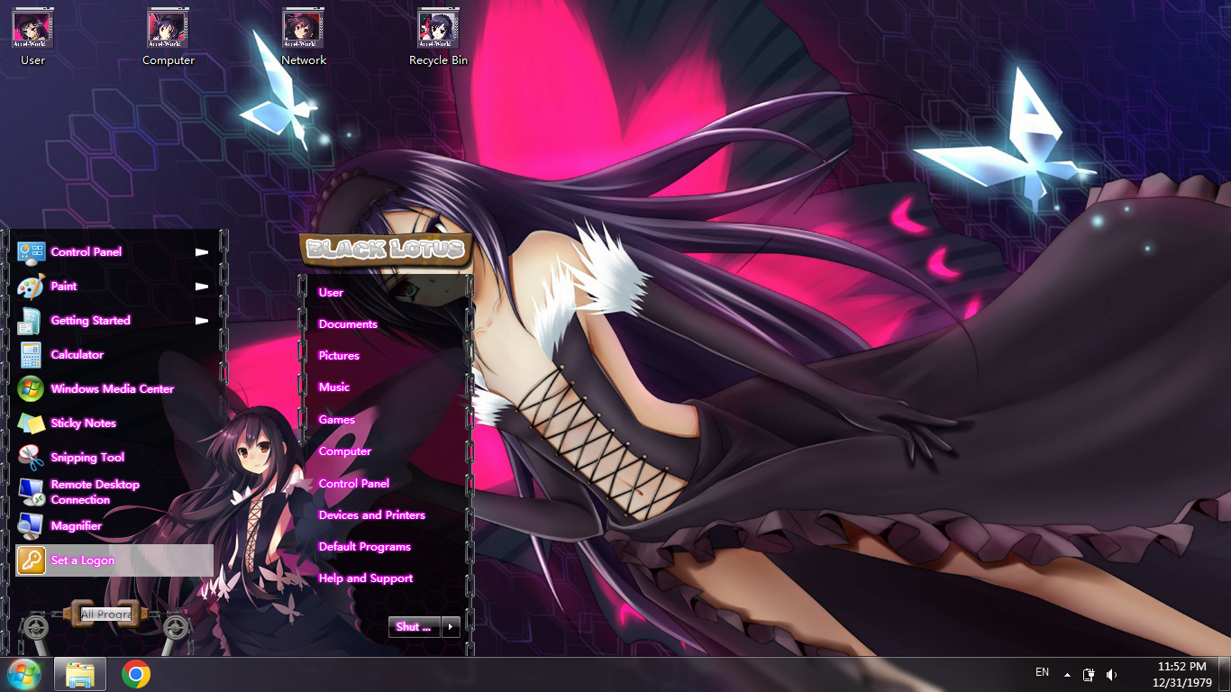Click the Calculator icon
The height and width of the screenshot is (692, 1231).
[31, 355]
